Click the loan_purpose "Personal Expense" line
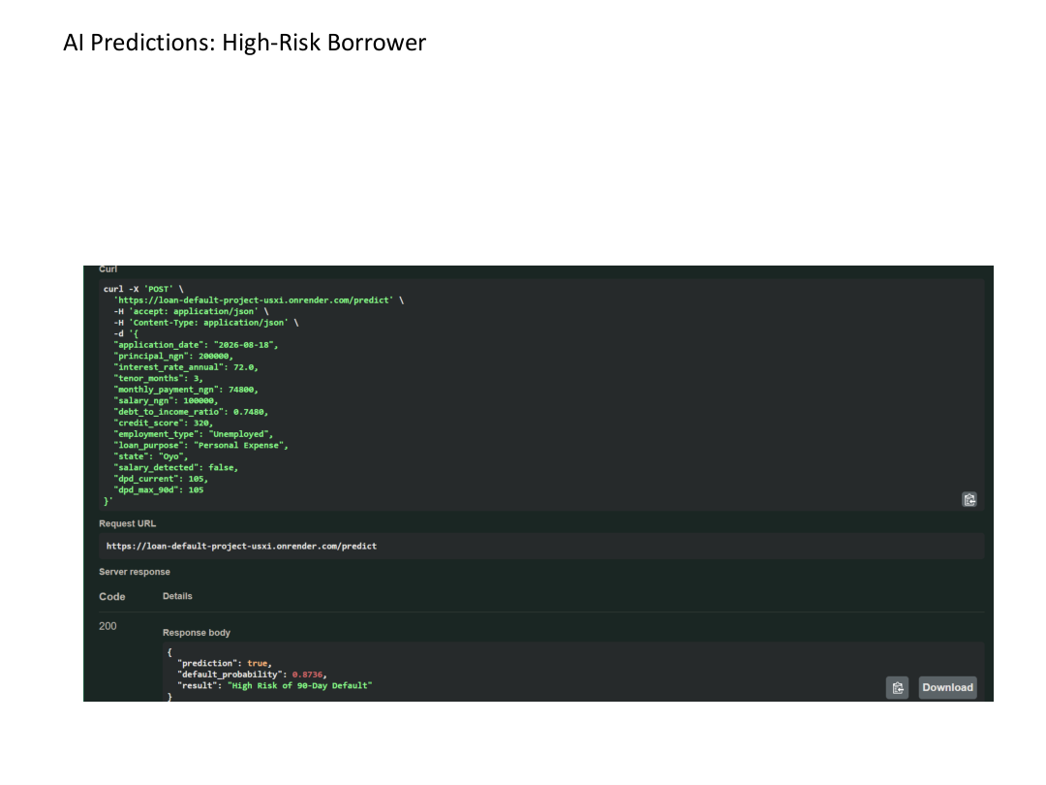The image size is (1046, 785). pos(200,445)
